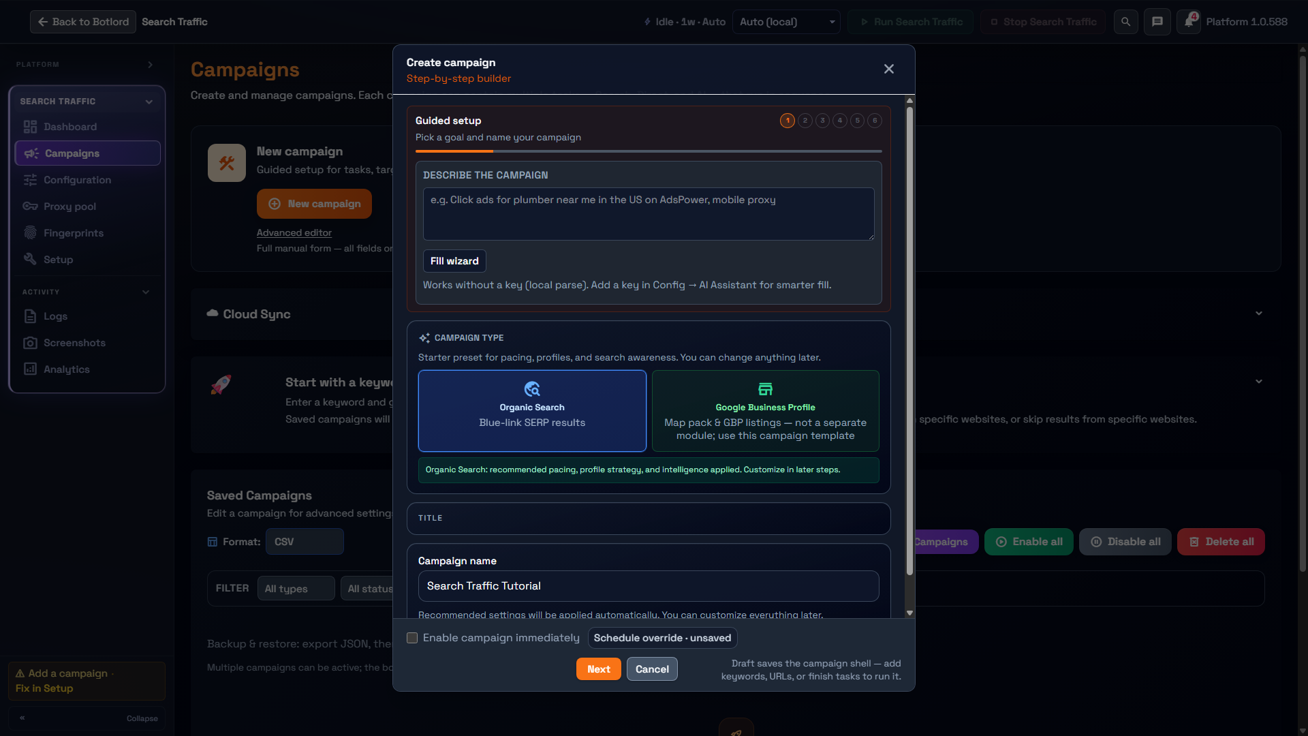Click the Configuration sliders icon
The width and height of the screenshot is (1308, 736).
[30, 180]
